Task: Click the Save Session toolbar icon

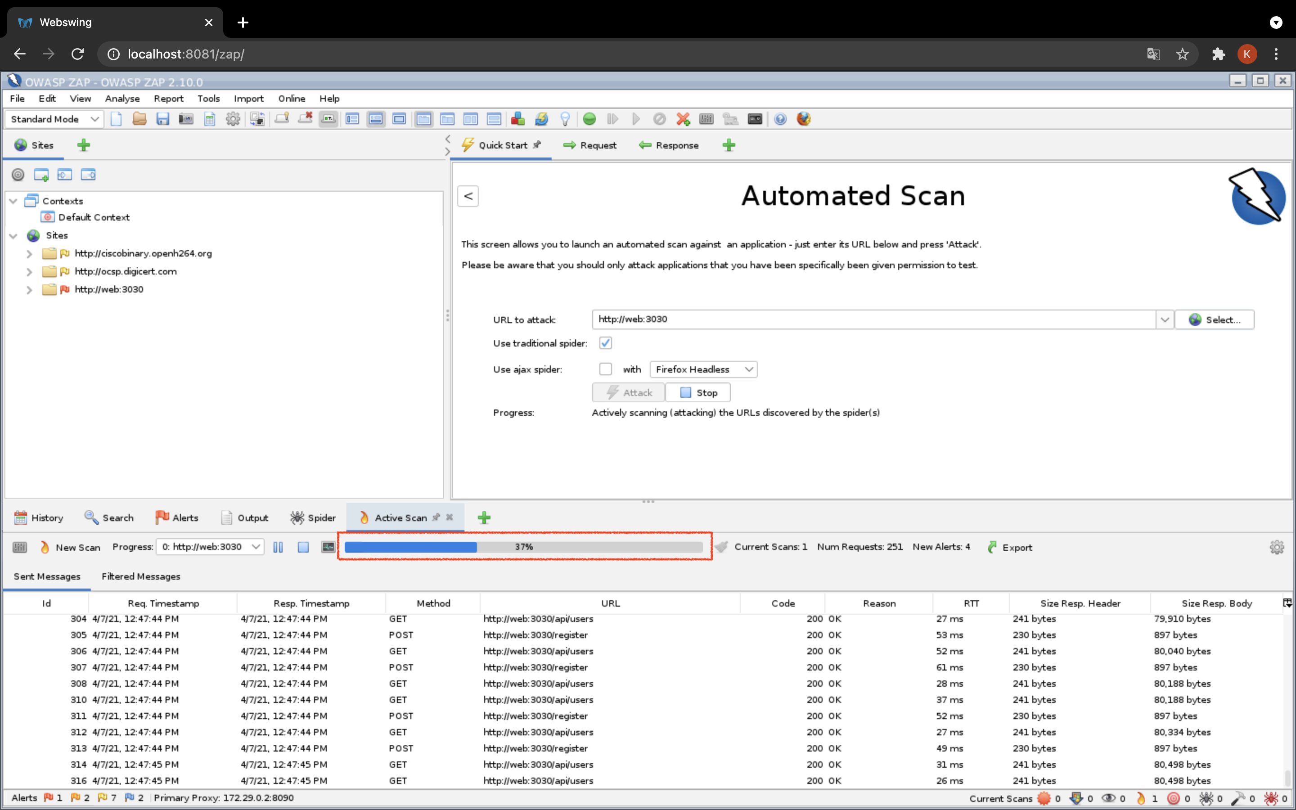Action: (163, 119)
